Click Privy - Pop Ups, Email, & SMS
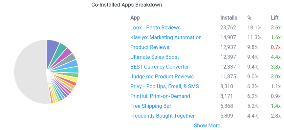Viewport: 284px width, 130px height. click(164, 86)
